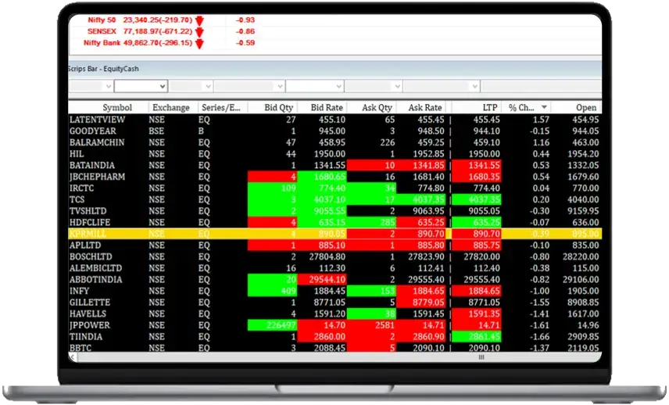The width and height of the screenshot is (669, 405).
Task: Click the red down arrow beside Nifty Bank
Action: pyautogui.click(x=199, y=43)
